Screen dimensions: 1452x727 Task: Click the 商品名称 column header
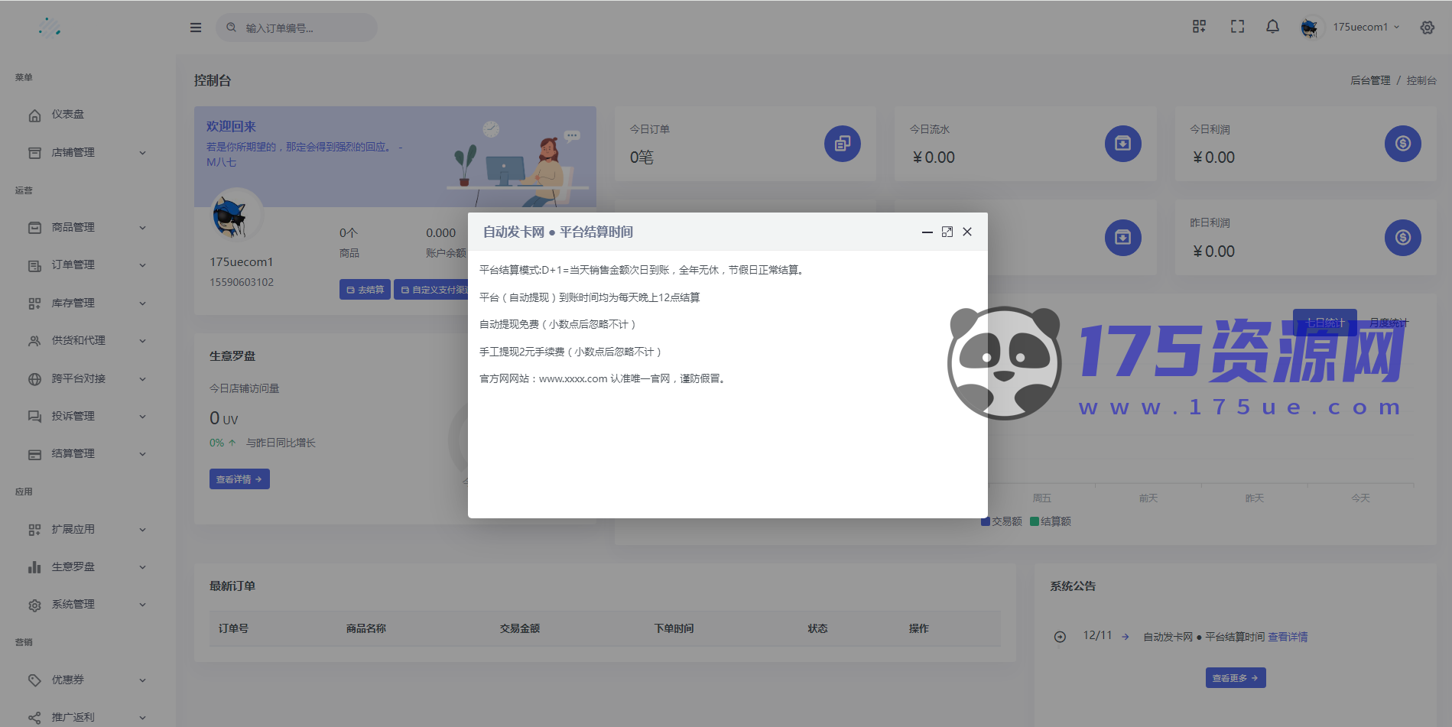(366, 628)
